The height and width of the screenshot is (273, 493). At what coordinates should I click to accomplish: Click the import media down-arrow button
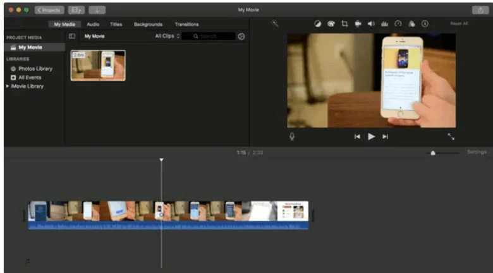tap(97, 10)
